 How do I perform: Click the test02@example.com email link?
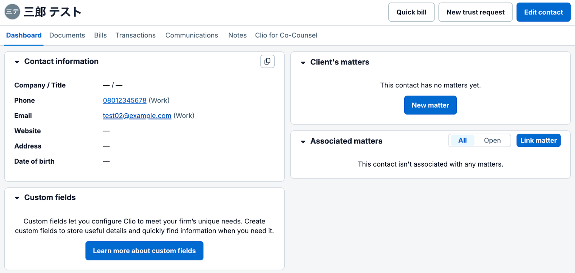point(137,116)
